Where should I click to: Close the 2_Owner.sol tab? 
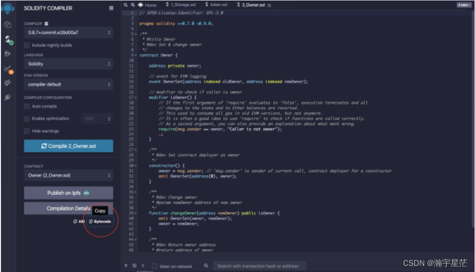click(x=269, y=5)
